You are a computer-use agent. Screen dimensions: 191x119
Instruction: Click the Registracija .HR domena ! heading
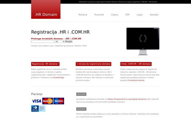pos(45,64)
